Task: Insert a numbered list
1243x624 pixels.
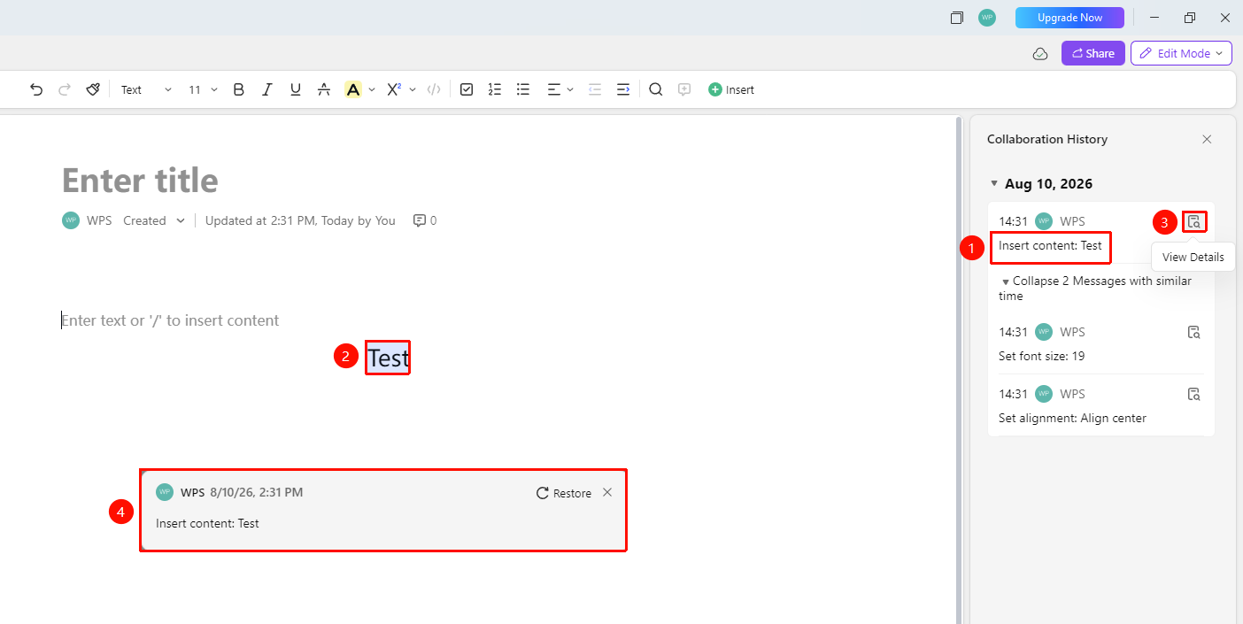Action: [x=495, y=89]
